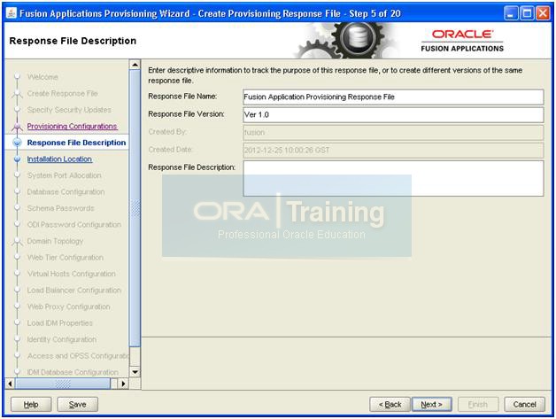The width and height of the screenshot is (556, 419).
Task: Click the Installation Location step bullet icon
Action: tap(16, 159)
